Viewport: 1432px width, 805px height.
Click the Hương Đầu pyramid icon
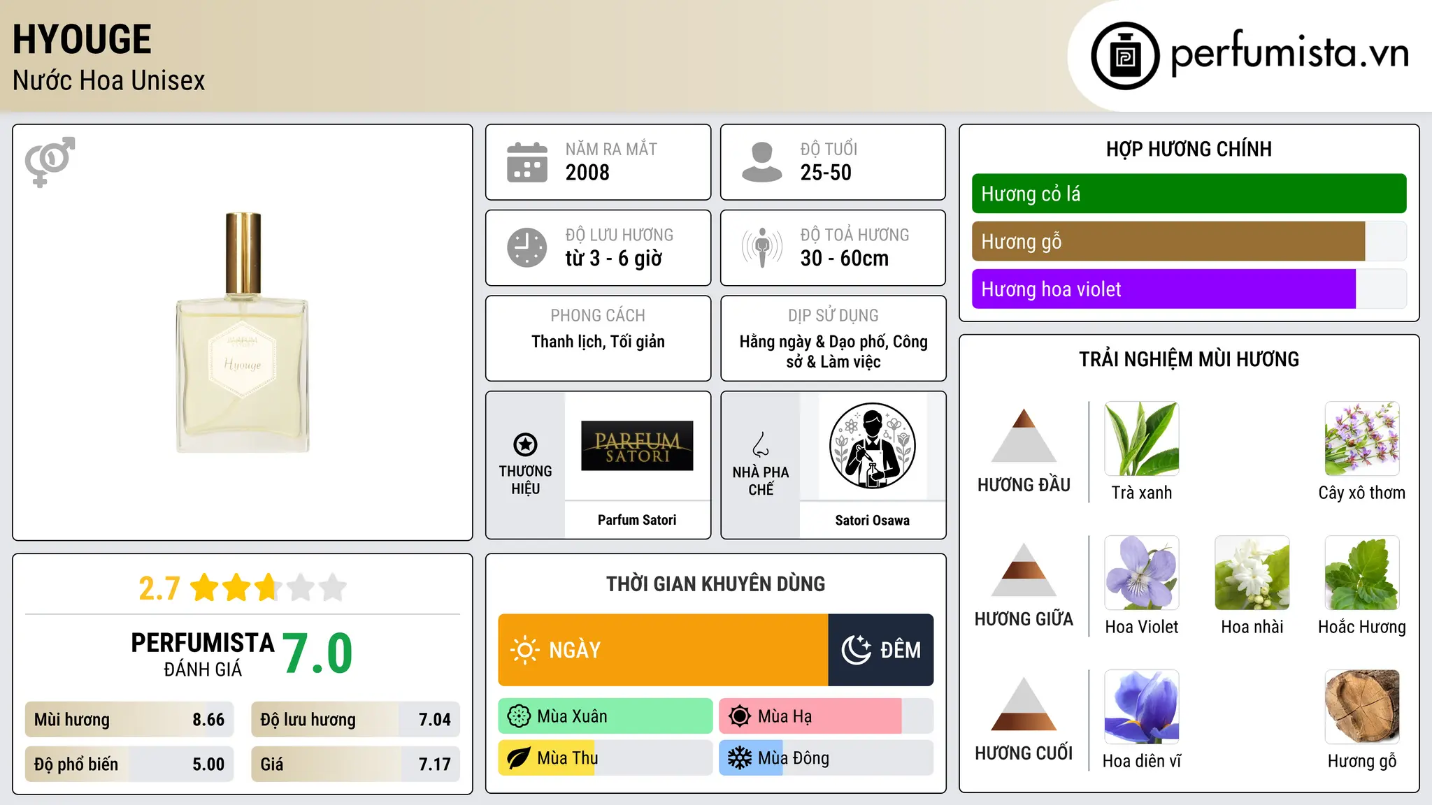point(1024,435)
